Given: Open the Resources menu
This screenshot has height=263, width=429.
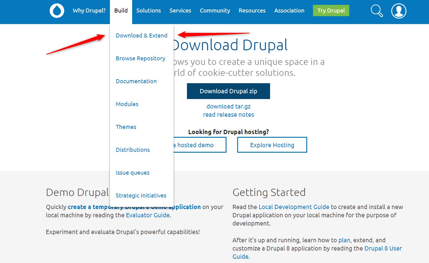Looking at the screenshot, I should (252, 11).
